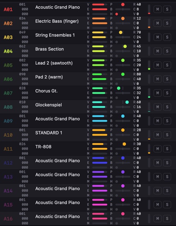The height and width of the screenshot is (226, 176).
Task: Solo the A02 Electric Bass channel
Action: click(167, 23)
